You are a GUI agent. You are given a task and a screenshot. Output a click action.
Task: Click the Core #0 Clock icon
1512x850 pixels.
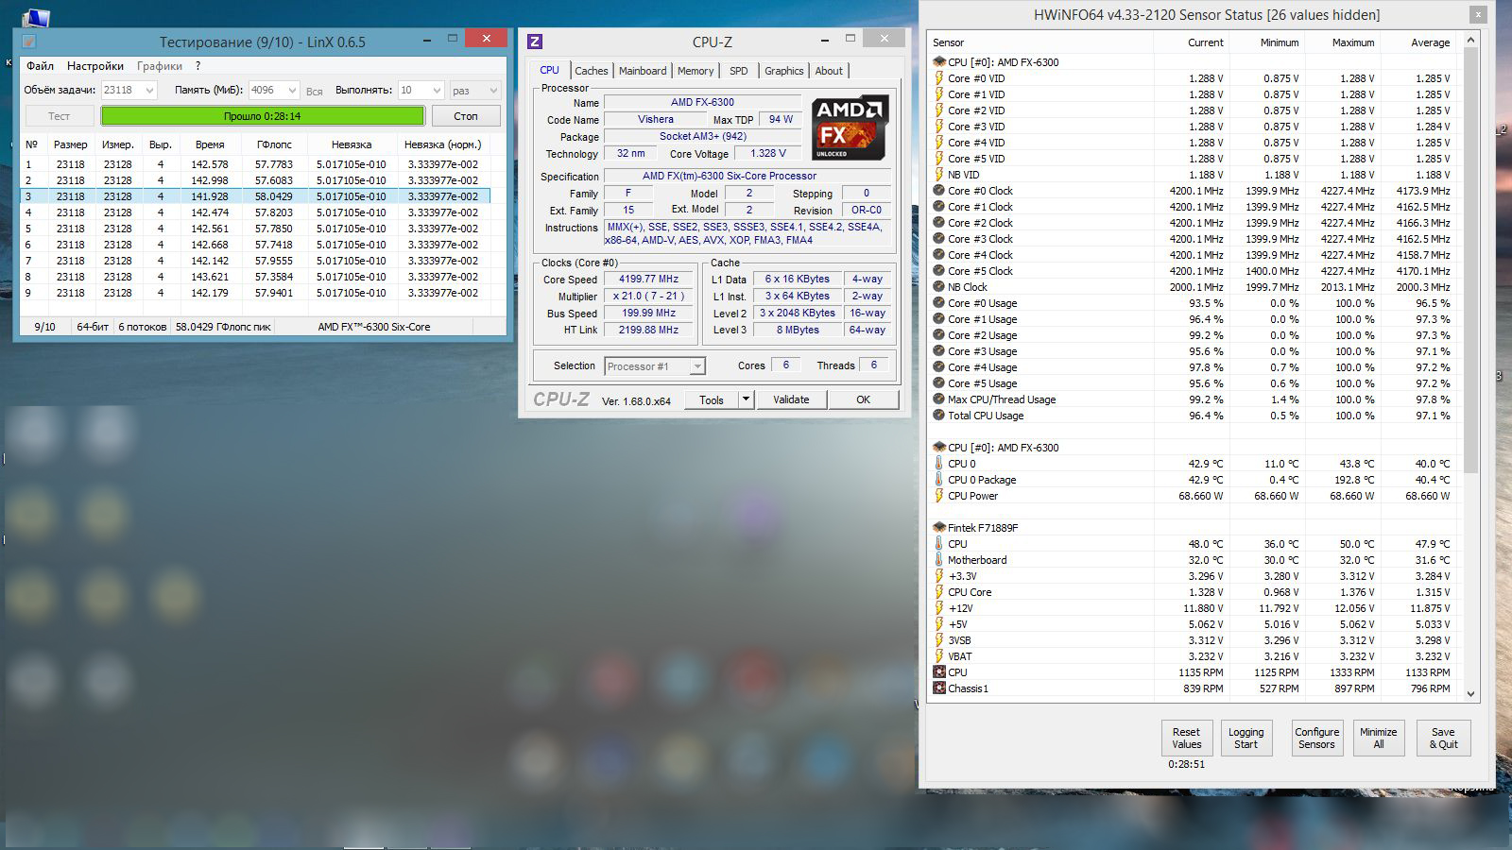tap(939, 191)
